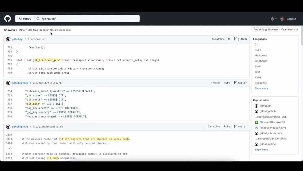The width and height of the screenshot is (303, 171).
Task: Click master branch name in fields.rb header
Action: tap(242, 83)
